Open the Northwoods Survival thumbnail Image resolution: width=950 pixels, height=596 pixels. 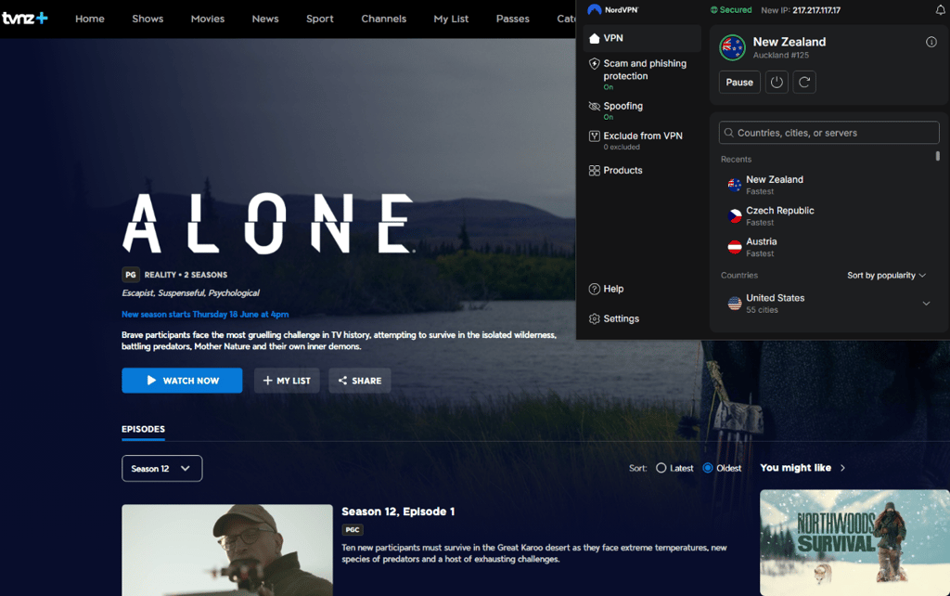pyautogui.click(x=854, y=543)
